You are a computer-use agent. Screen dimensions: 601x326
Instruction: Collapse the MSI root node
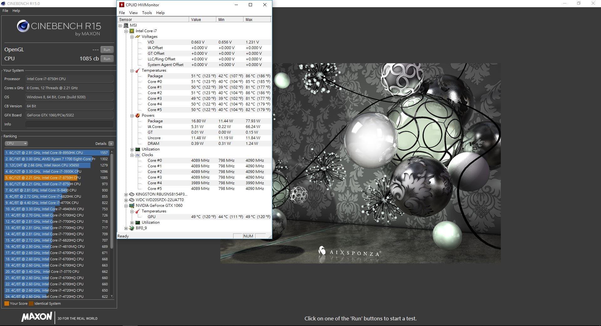pyautogui.click(x=120, y=26)
